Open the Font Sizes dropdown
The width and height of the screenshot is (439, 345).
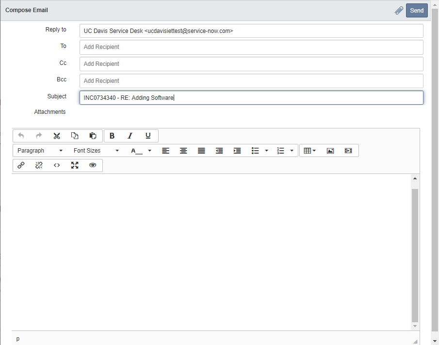(96, 151)
